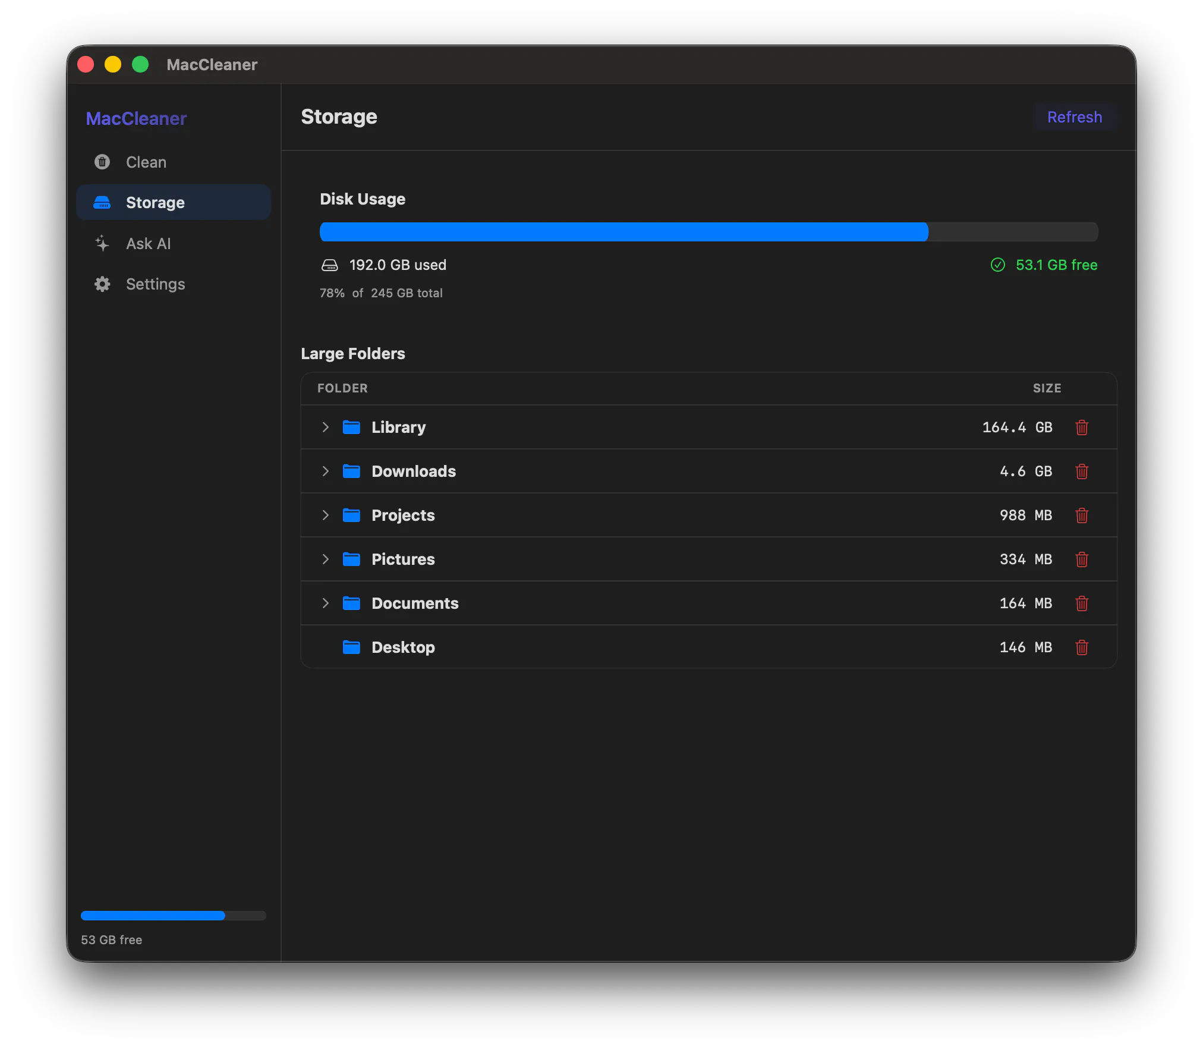Image resolution: width=1203 pixels, height=1050 pixels.
Task: Select the Desktop folder name
Action: (x=403, y=647)
